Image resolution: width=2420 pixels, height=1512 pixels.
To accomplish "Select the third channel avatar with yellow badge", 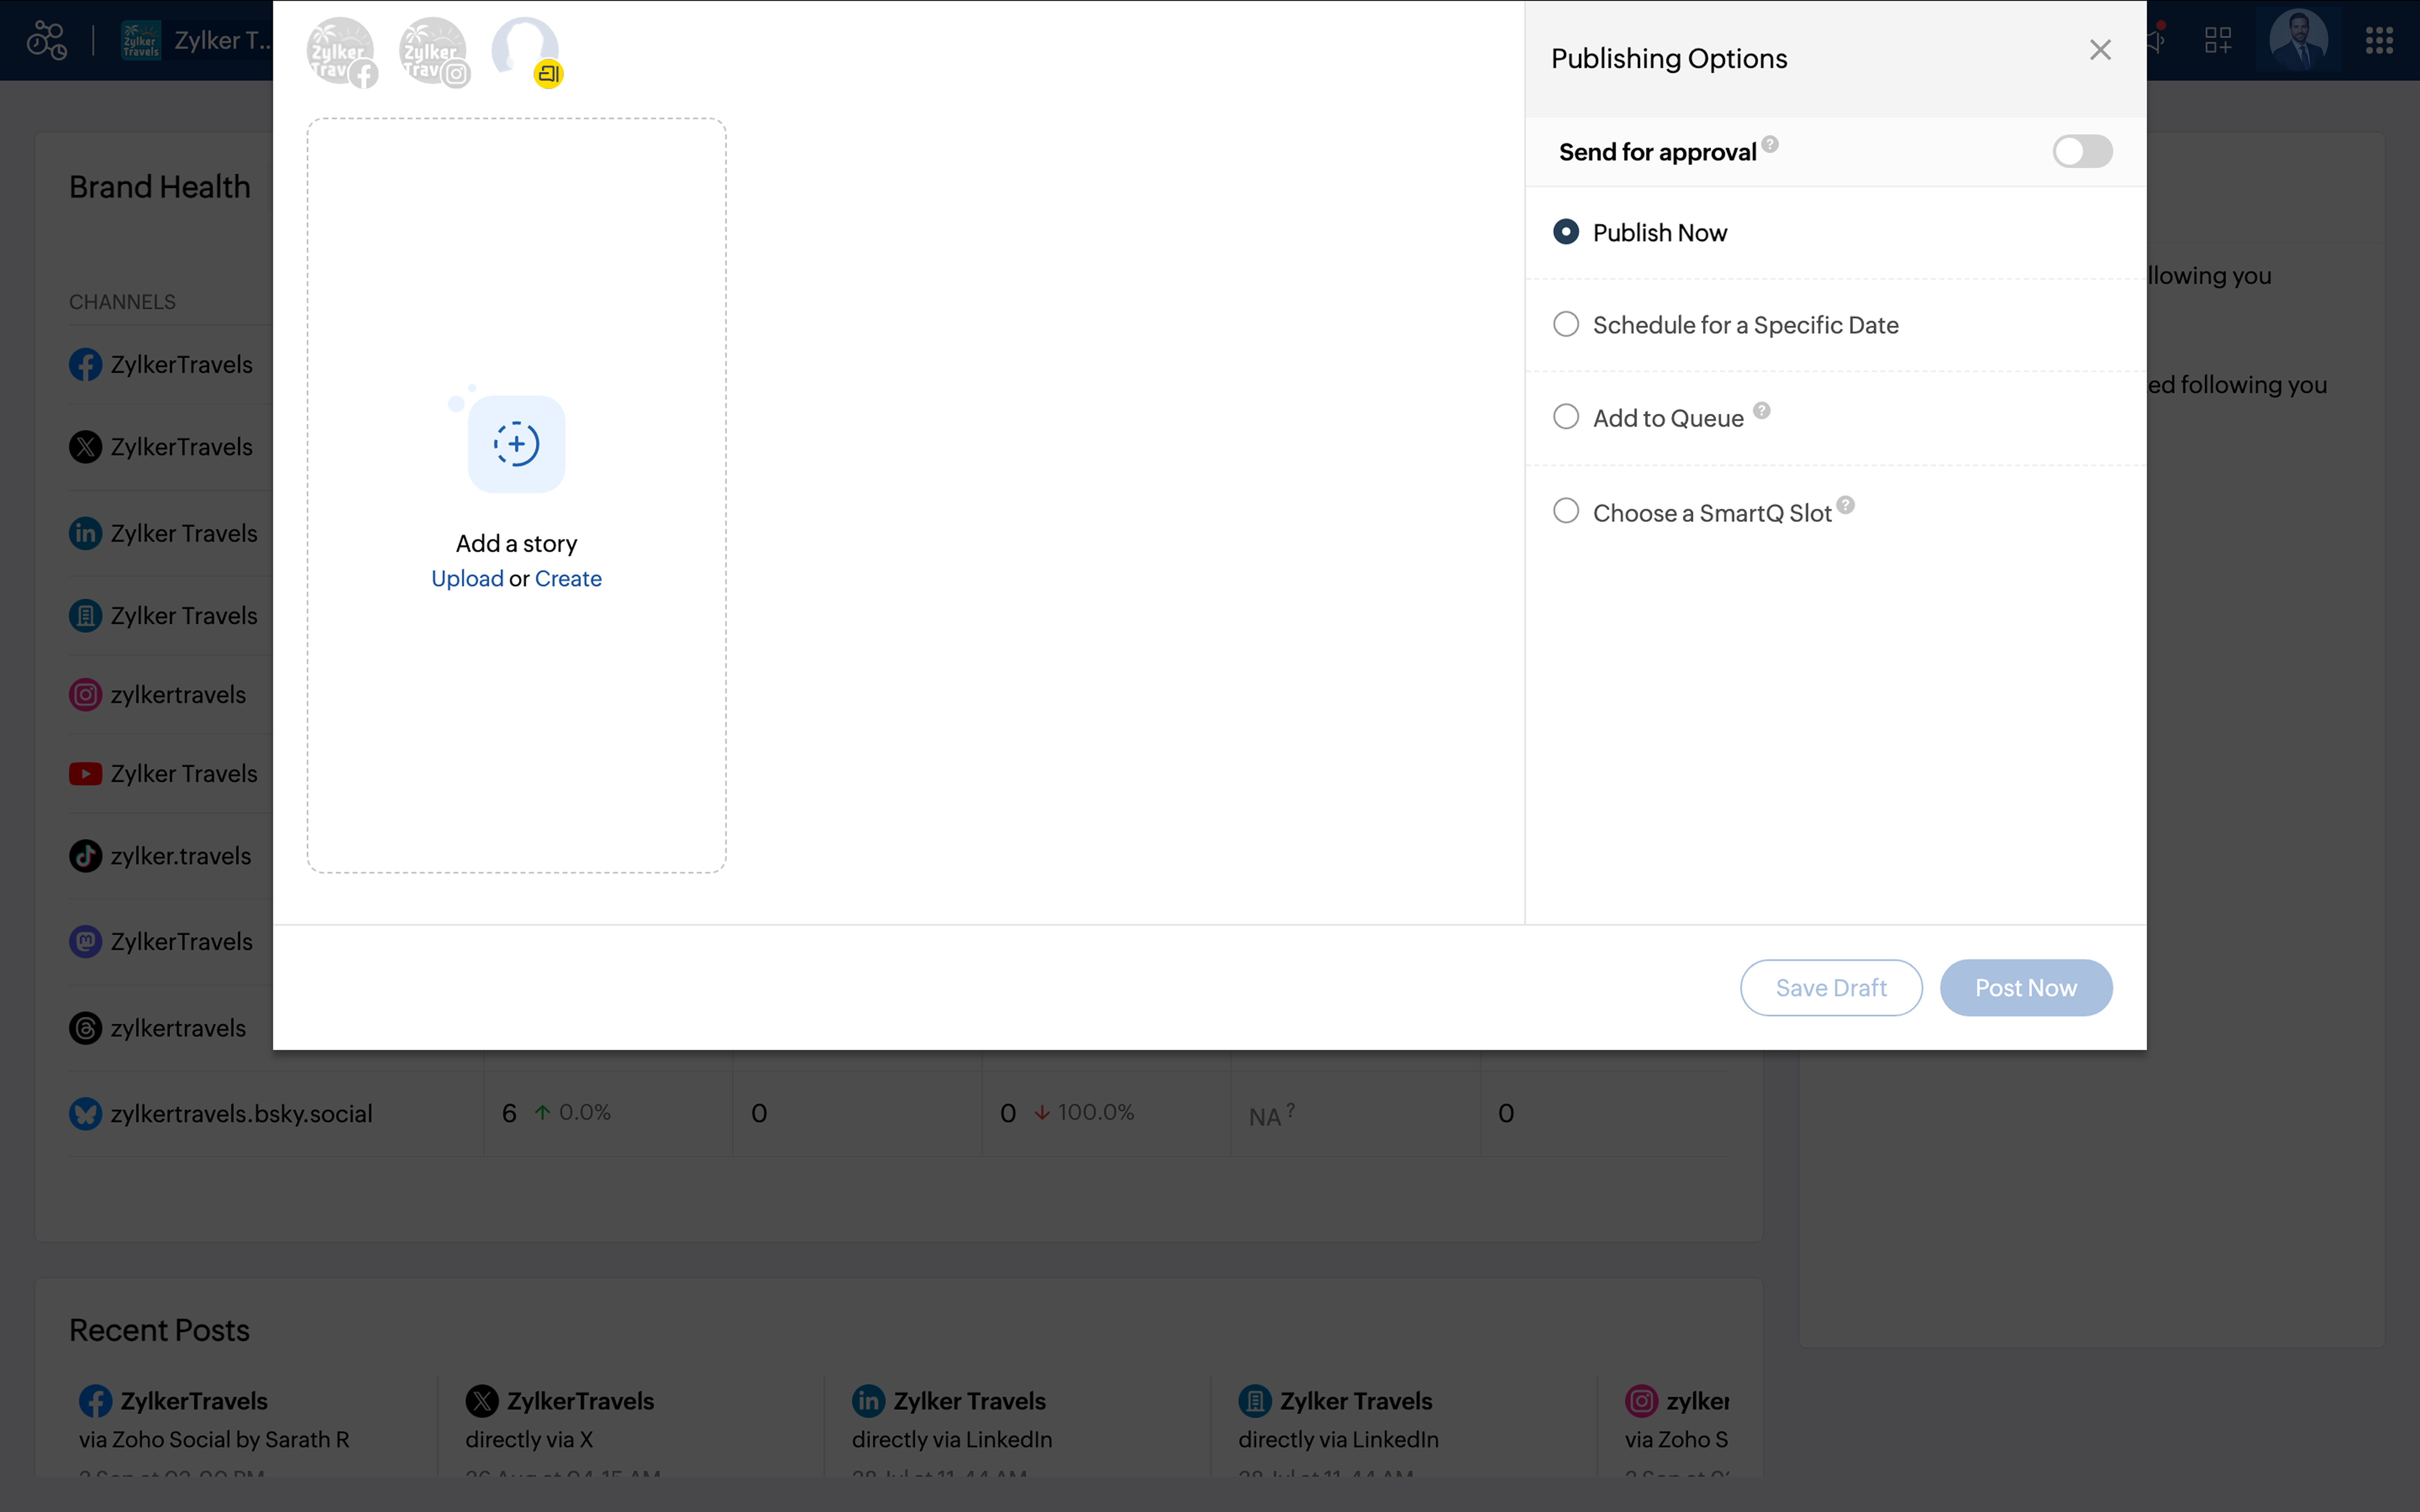I will [x=526, y=51].
